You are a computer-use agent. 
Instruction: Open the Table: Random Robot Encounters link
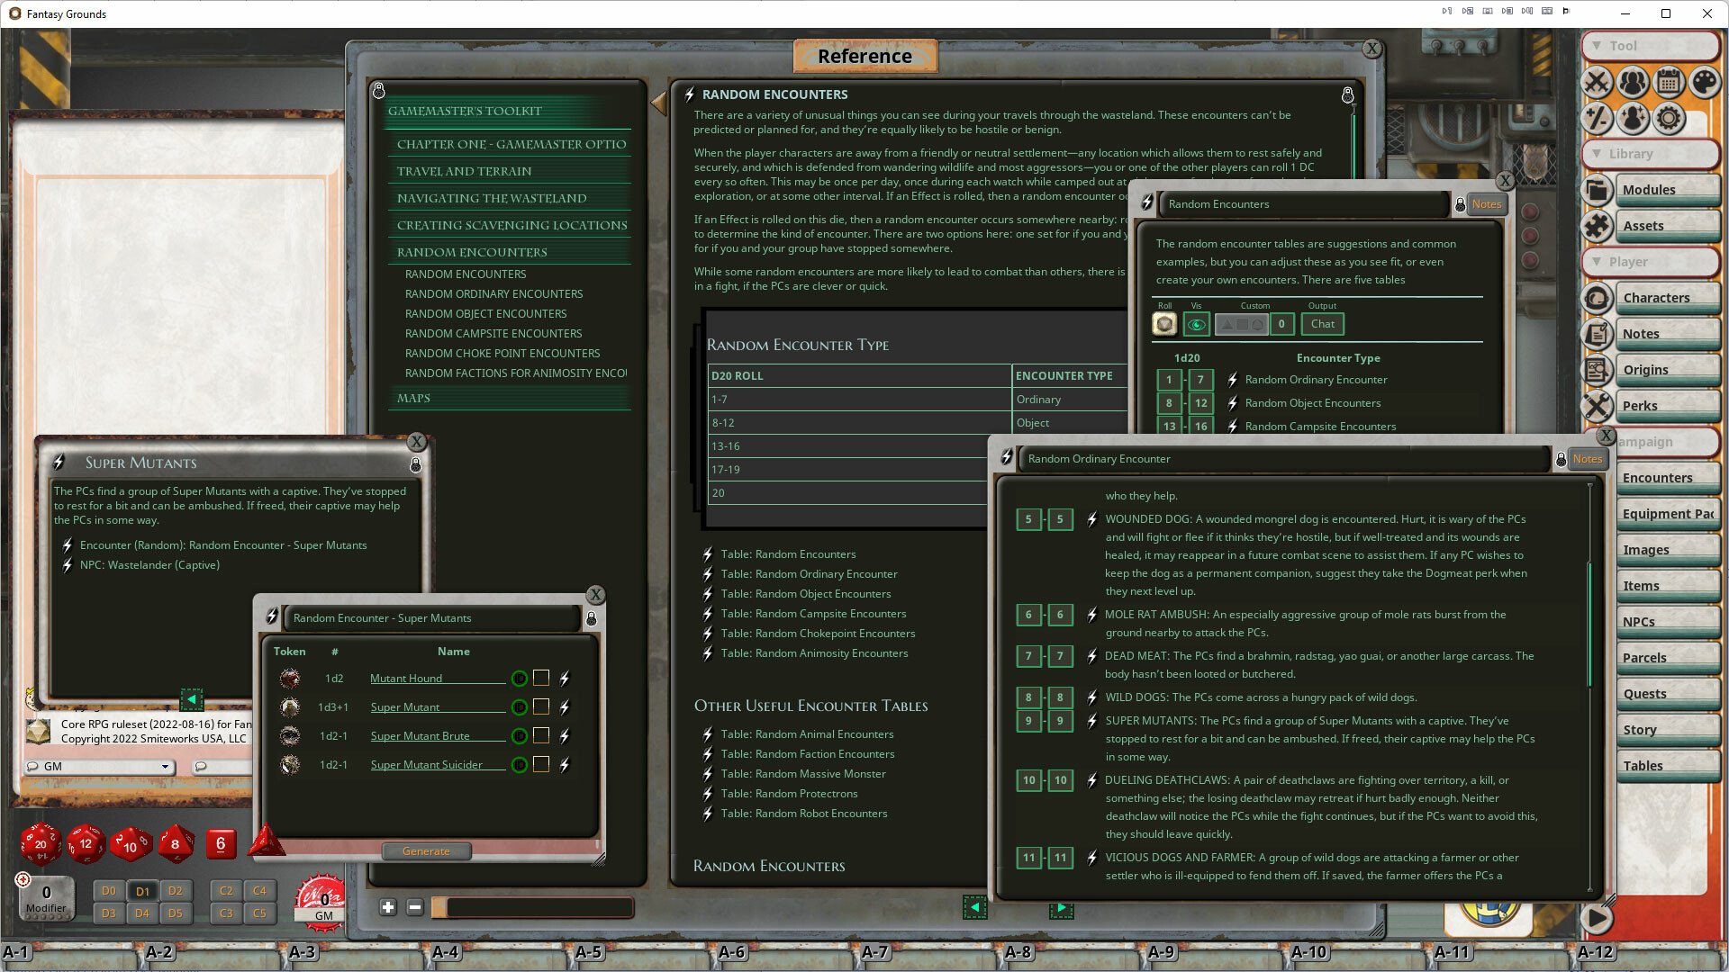804,814
